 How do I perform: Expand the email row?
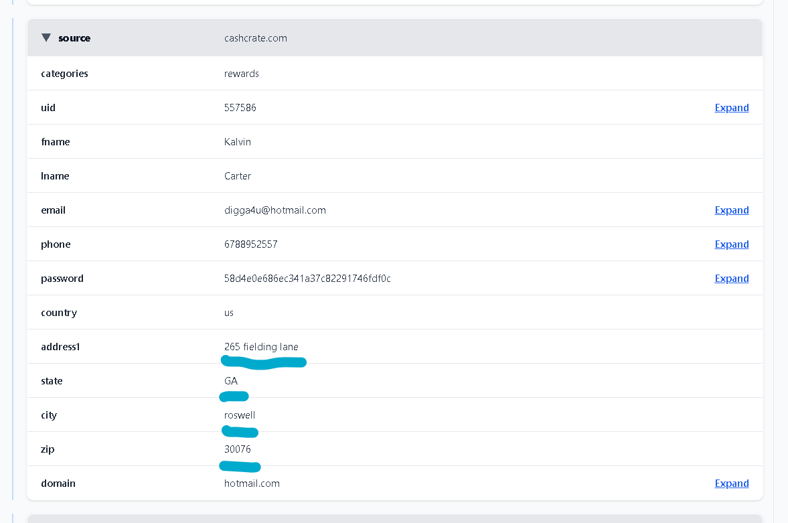click(731, 210)
